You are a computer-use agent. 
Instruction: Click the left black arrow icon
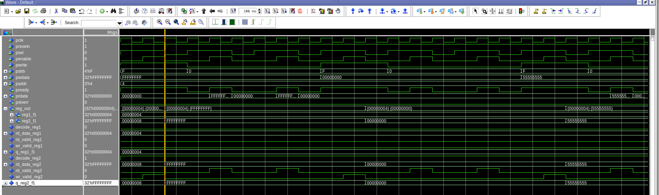click(x=212, y=11)
